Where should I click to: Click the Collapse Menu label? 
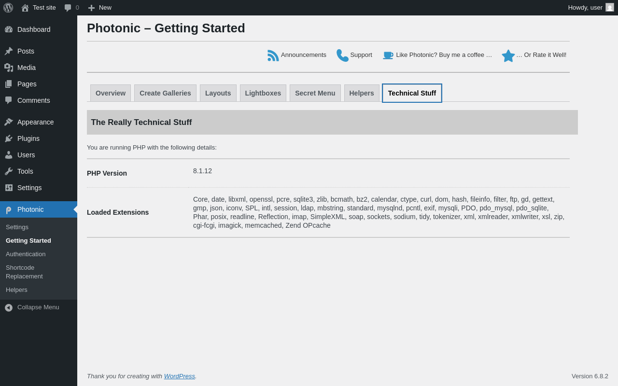pyautogui.click(x=38, y=307)
